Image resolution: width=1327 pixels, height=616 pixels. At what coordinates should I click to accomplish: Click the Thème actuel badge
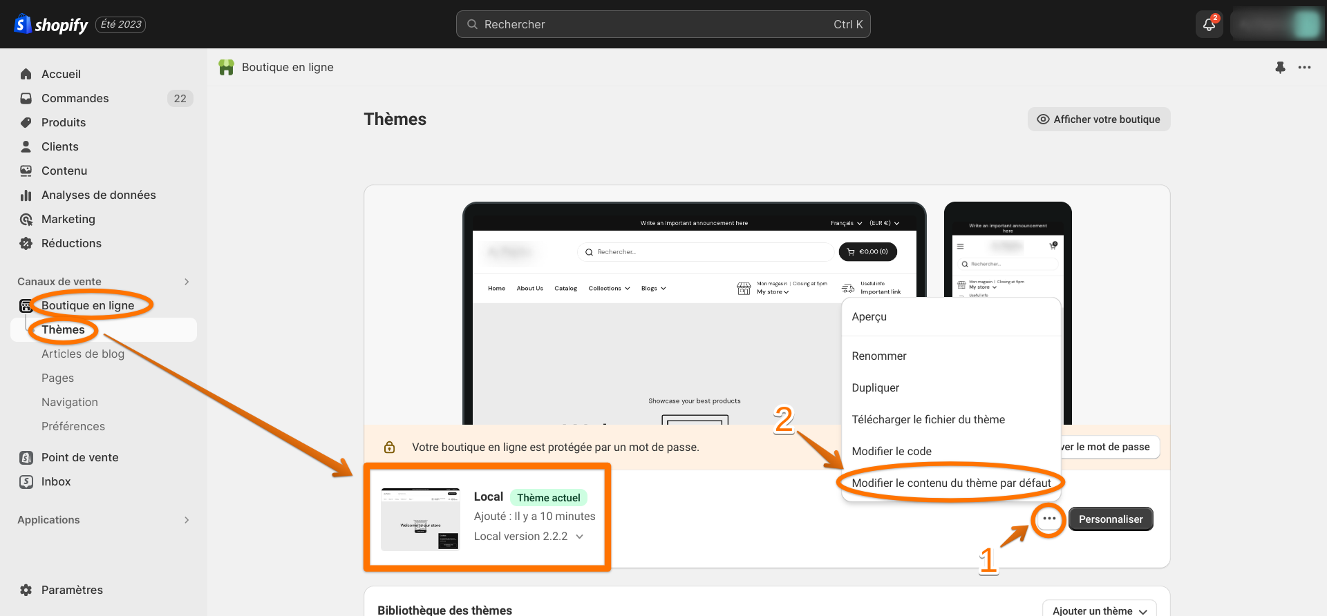(549, 497)
